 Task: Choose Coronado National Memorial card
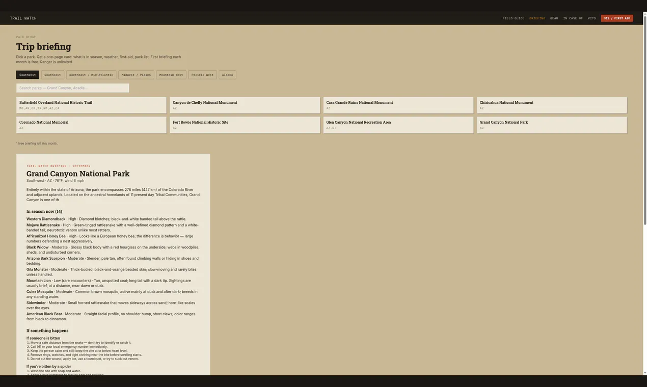click(x=91, y=125)
